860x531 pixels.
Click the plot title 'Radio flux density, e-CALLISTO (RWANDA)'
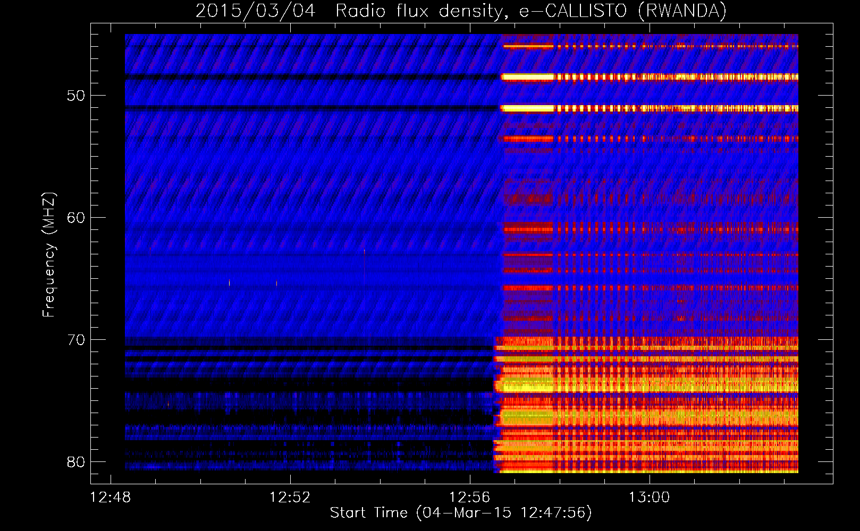[531, 11]
